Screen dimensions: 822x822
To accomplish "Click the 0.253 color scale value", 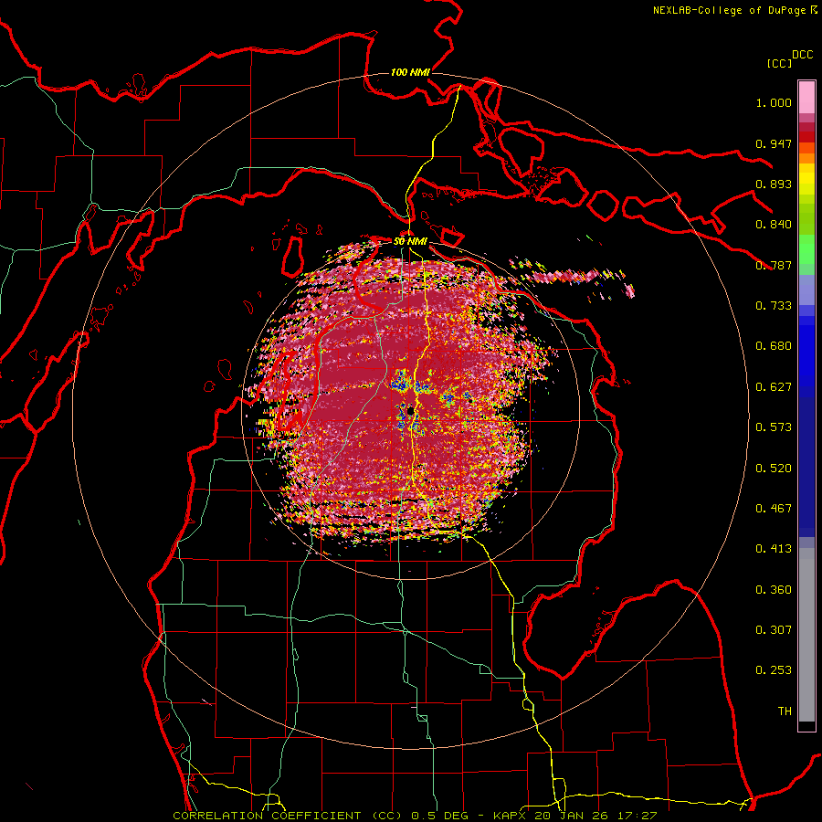I will click(x=774, y=670).
